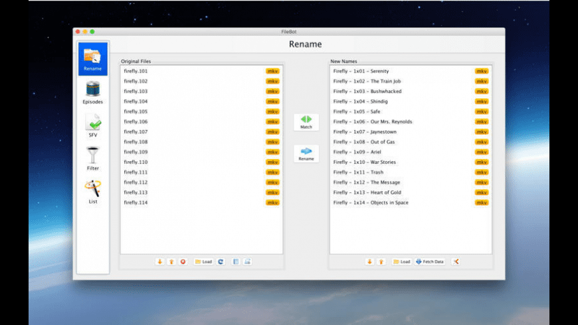Click the rightmost icon under Original Files
The width and height of the screenshot is (578, 325).
point(247,262)
